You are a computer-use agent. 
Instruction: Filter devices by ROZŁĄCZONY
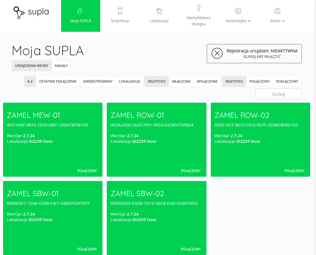(x=287, y=81)
